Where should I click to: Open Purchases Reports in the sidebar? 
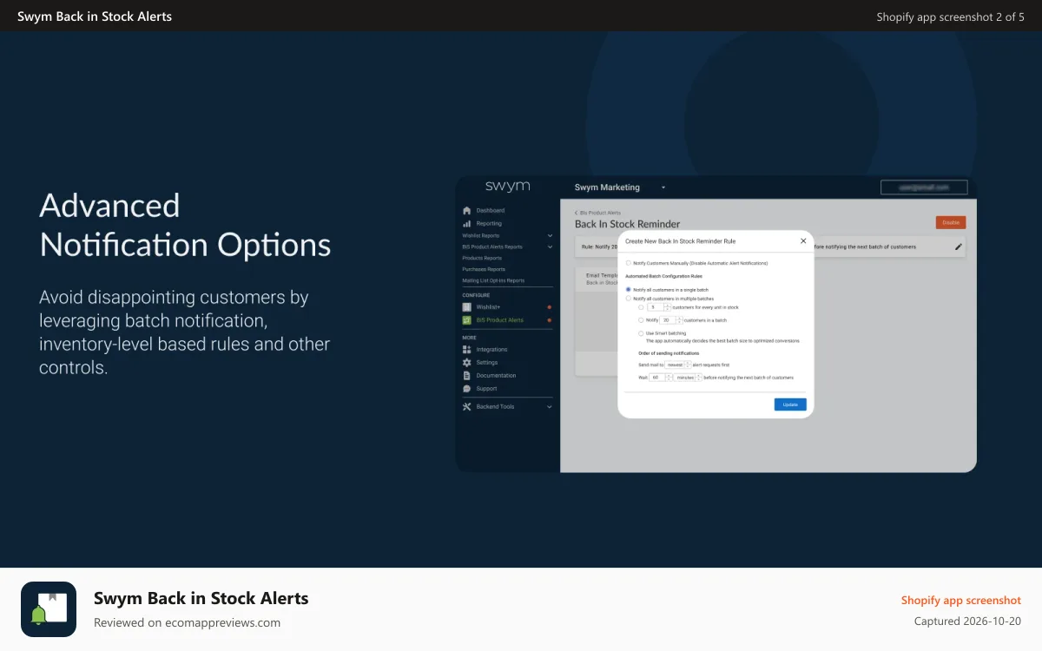point(484,269)
